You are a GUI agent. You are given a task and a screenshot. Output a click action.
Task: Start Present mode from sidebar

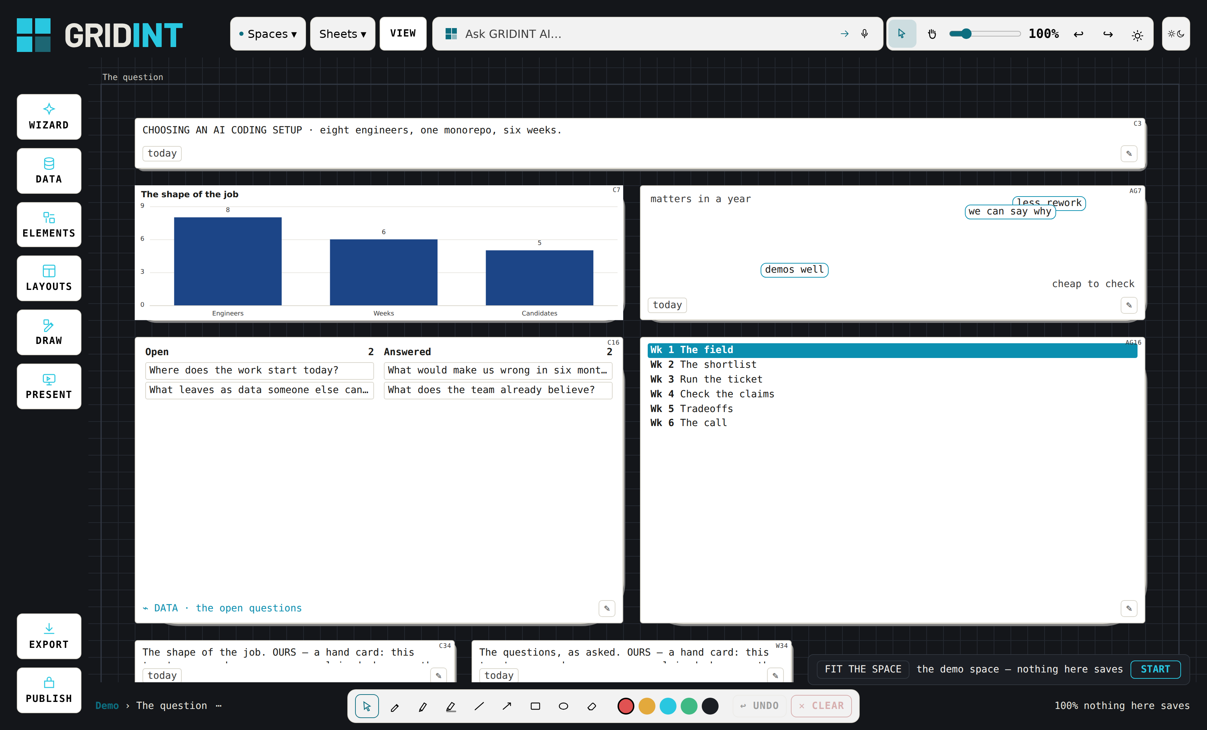(49, 386)
